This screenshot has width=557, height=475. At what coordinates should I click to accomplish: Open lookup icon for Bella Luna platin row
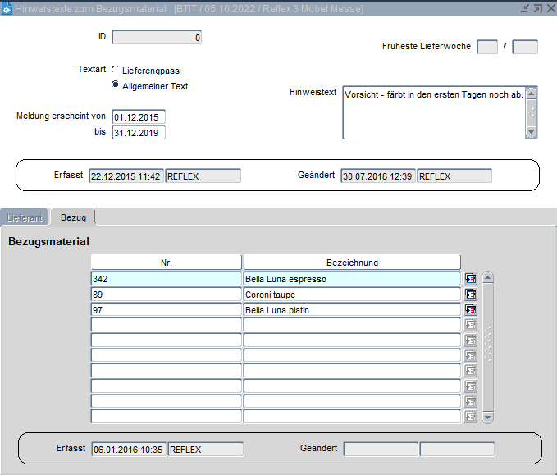471,310
